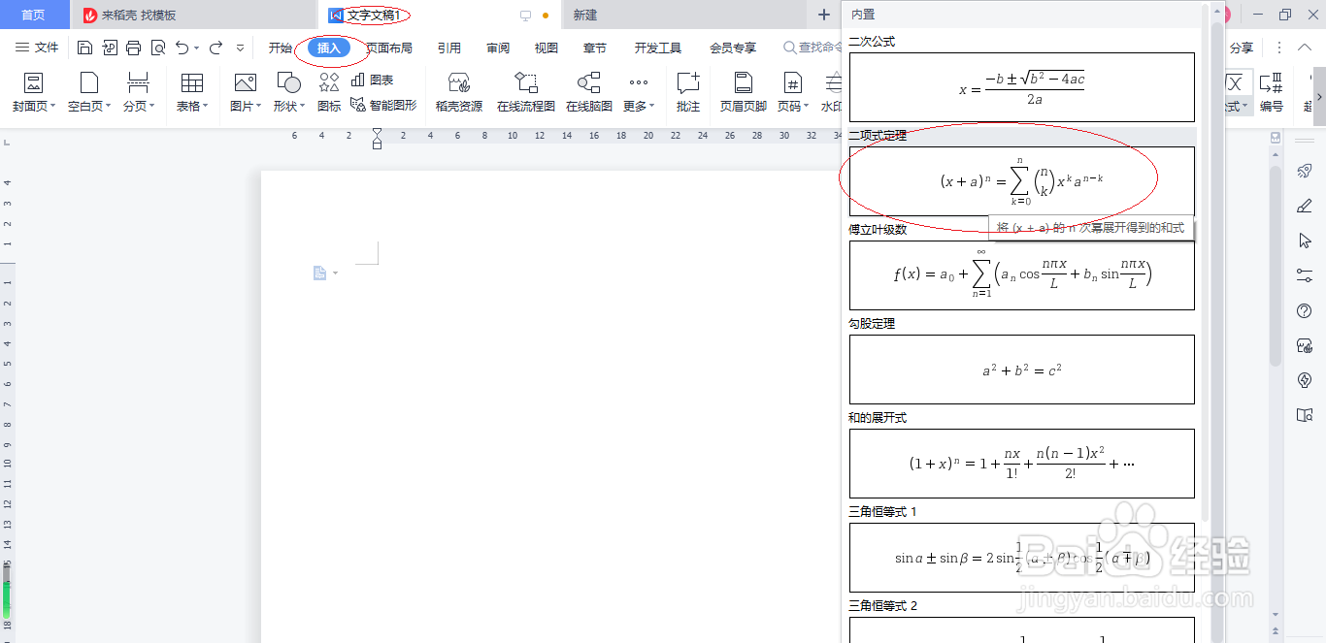Click the 图标 icon library tool
The height and width of the screenshot is (643, 1326).
tap(327, 92)
